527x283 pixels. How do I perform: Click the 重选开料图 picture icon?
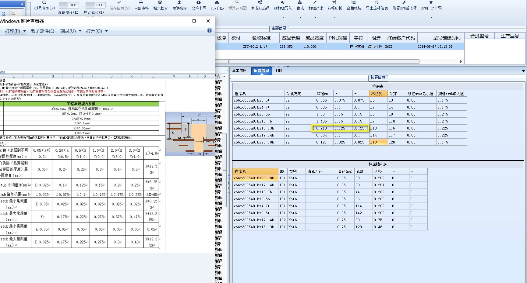click(x=237, y=2)
